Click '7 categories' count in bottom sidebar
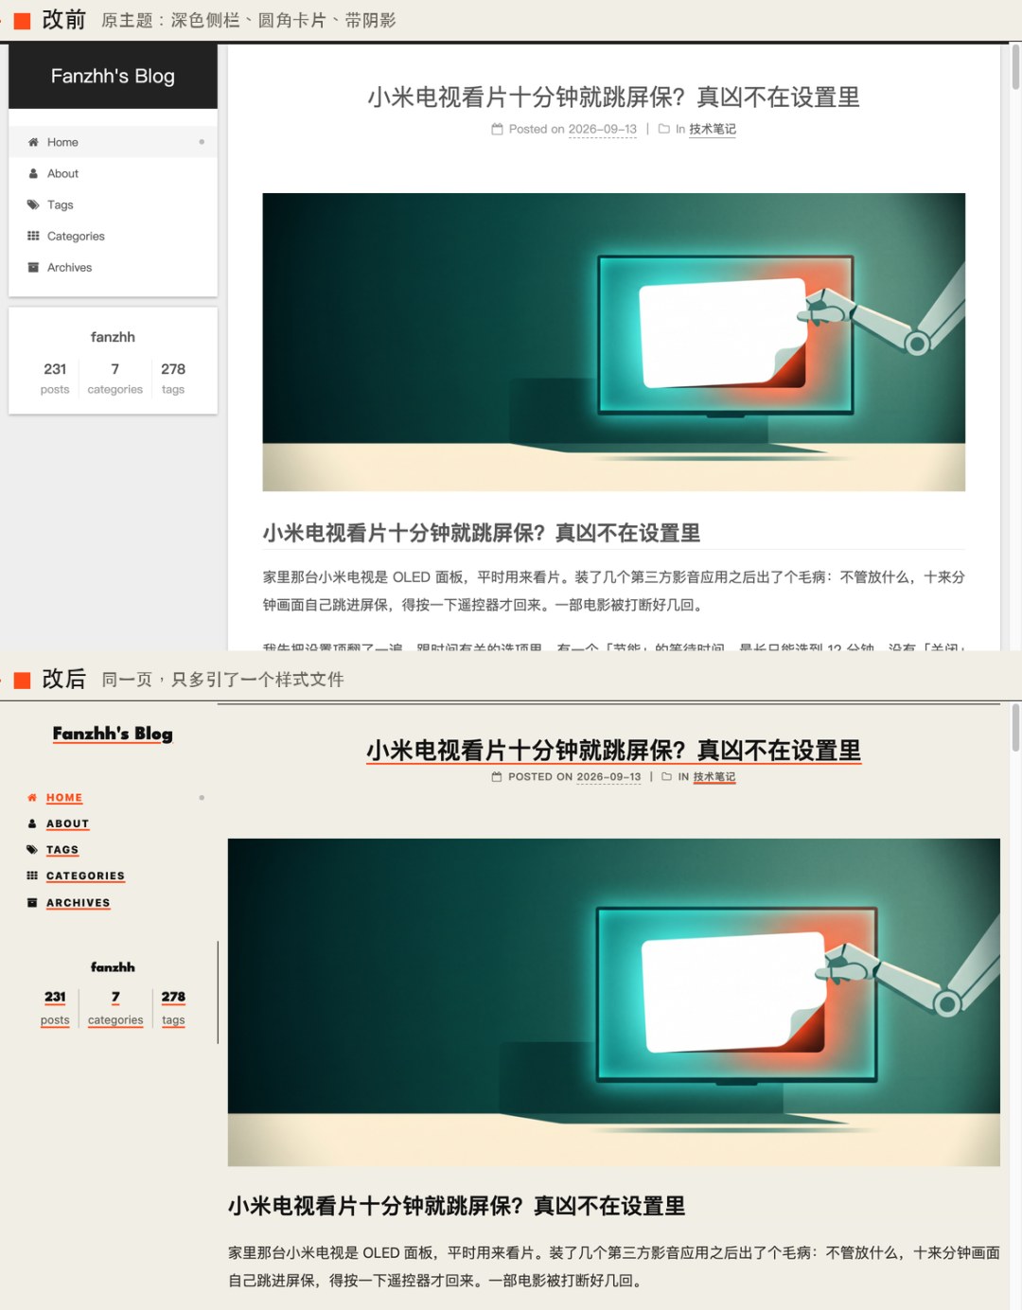Screen dimensions: 1022x1310 pyautogui.click(x=115, y=1008)
